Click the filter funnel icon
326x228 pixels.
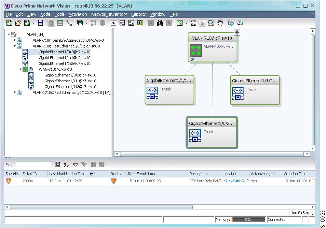click(x=75, y=165)
